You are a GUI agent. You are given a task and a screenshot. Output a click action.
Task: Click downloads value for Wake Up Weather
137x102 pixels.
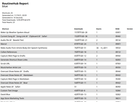[x=81, y=32]
